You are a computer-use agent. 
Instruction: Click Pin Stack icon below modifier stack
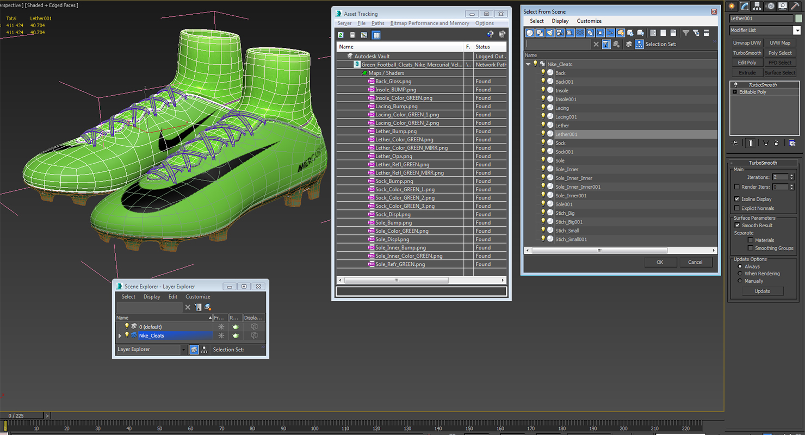[x=735, y=143]
